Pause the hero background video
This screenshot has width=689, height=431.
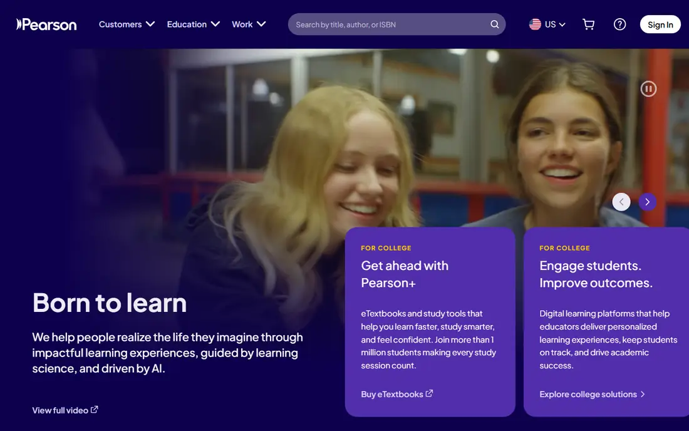(648, 89)
